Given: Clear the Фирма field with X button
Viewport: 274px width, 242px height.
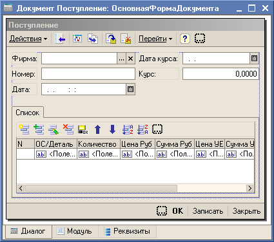Looking at the screenshot, I should click(x=130, y=59).
